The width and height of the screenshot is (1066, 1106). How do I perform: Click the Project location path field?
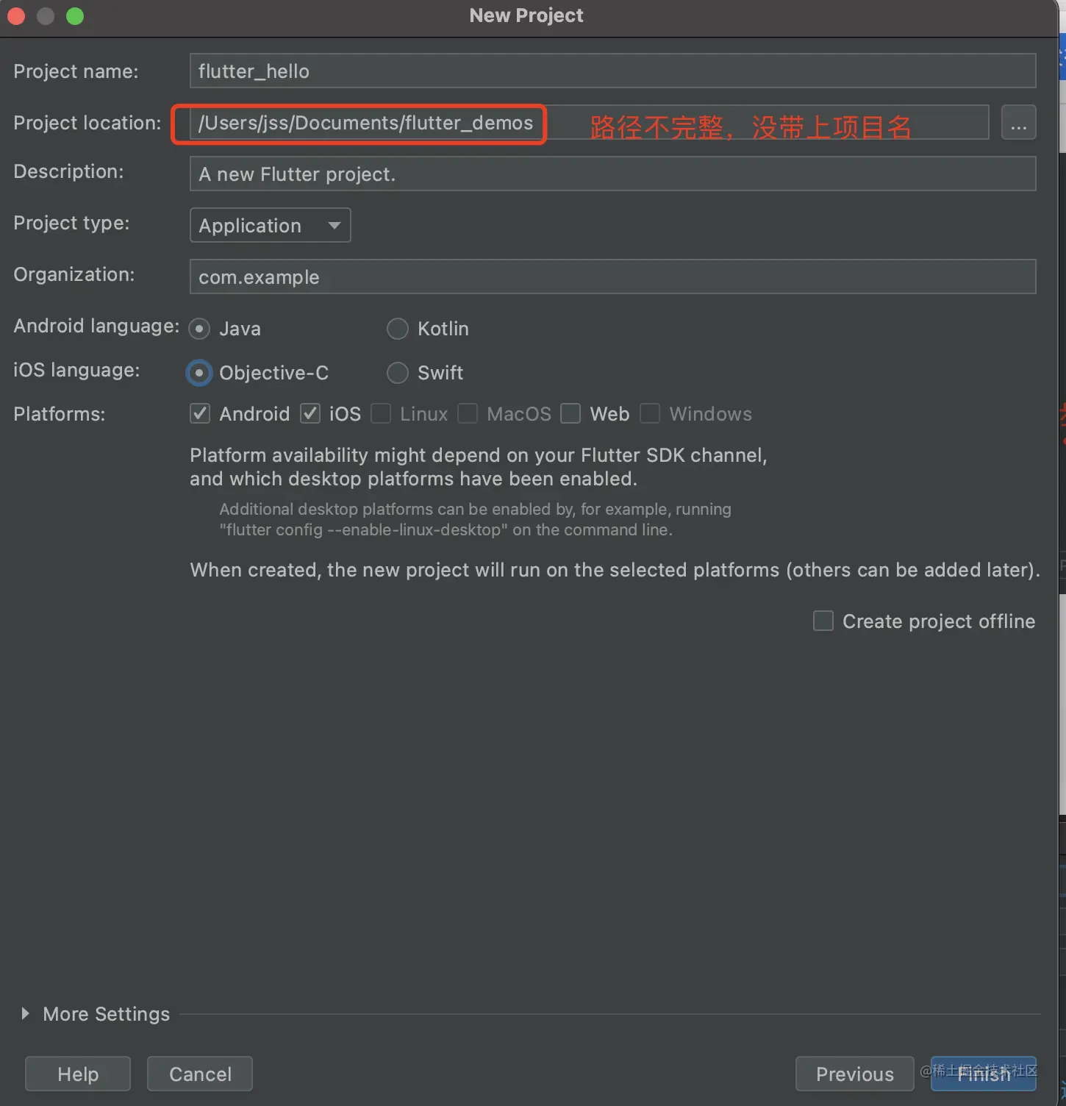coord(589,123)
